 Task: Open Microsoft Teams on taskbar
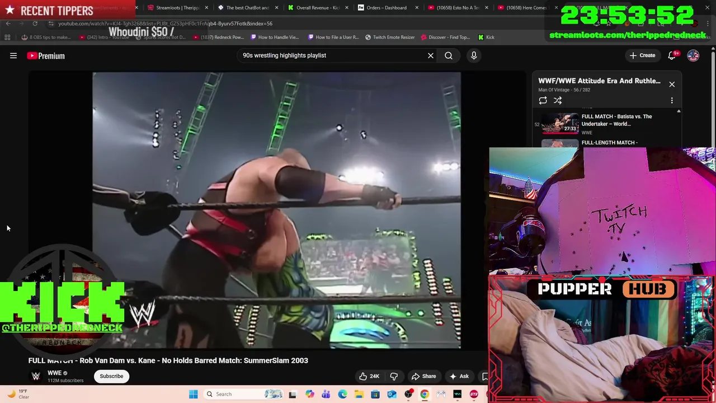326,394
